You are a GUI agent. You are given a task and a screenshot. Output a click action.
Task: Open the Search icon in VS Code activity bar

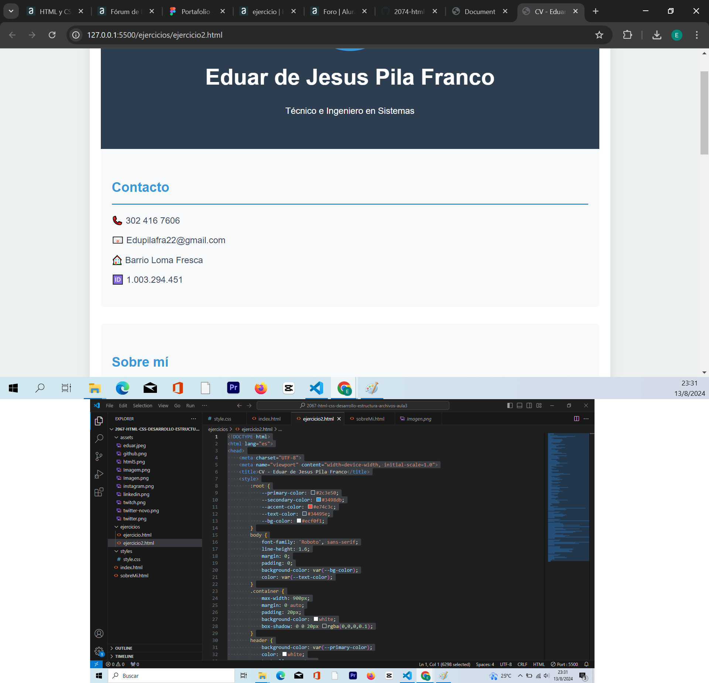[x=99, y=439]
